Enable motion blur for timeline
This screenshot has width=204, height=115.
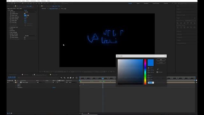coord(73,78)
